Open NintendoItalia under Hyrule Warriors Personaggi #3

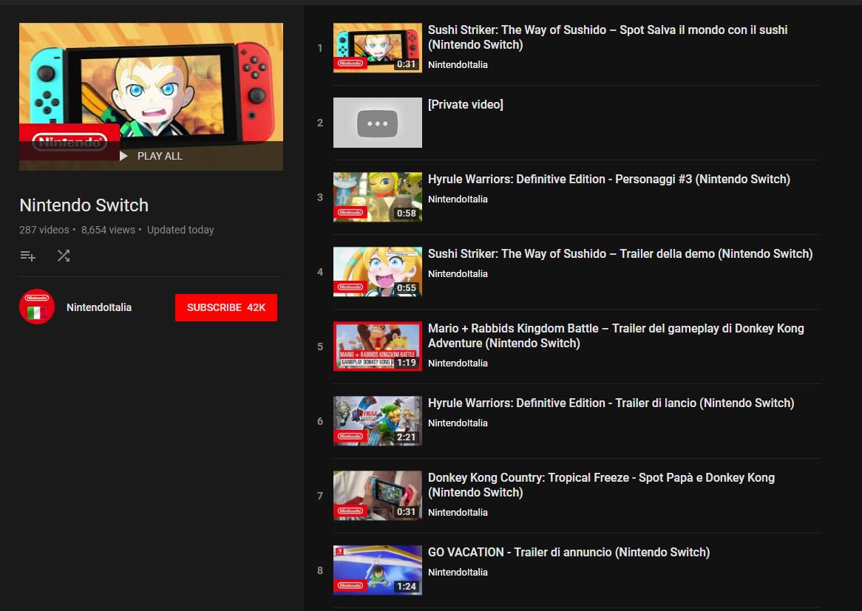click(458, 199)
